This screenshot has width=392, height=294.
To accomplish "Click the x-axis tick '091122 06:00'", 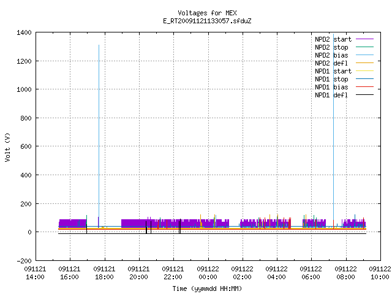I will coord(311,273).
